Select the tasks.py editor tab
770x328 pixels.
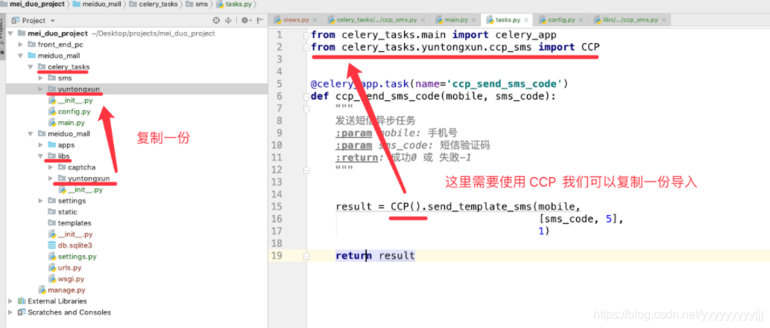pyautogui.click(x=508, y=20)
